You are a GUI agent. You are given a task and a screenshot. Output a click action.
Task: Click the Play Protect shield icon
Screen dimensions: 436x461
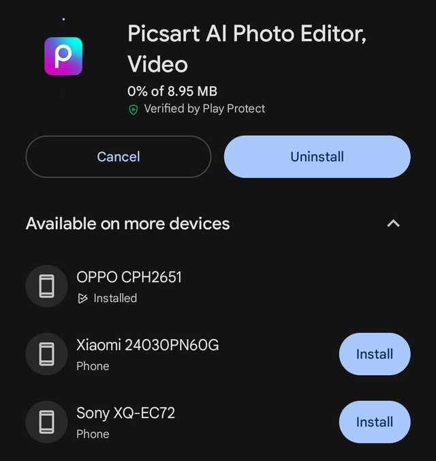click(x=134, y=110)
